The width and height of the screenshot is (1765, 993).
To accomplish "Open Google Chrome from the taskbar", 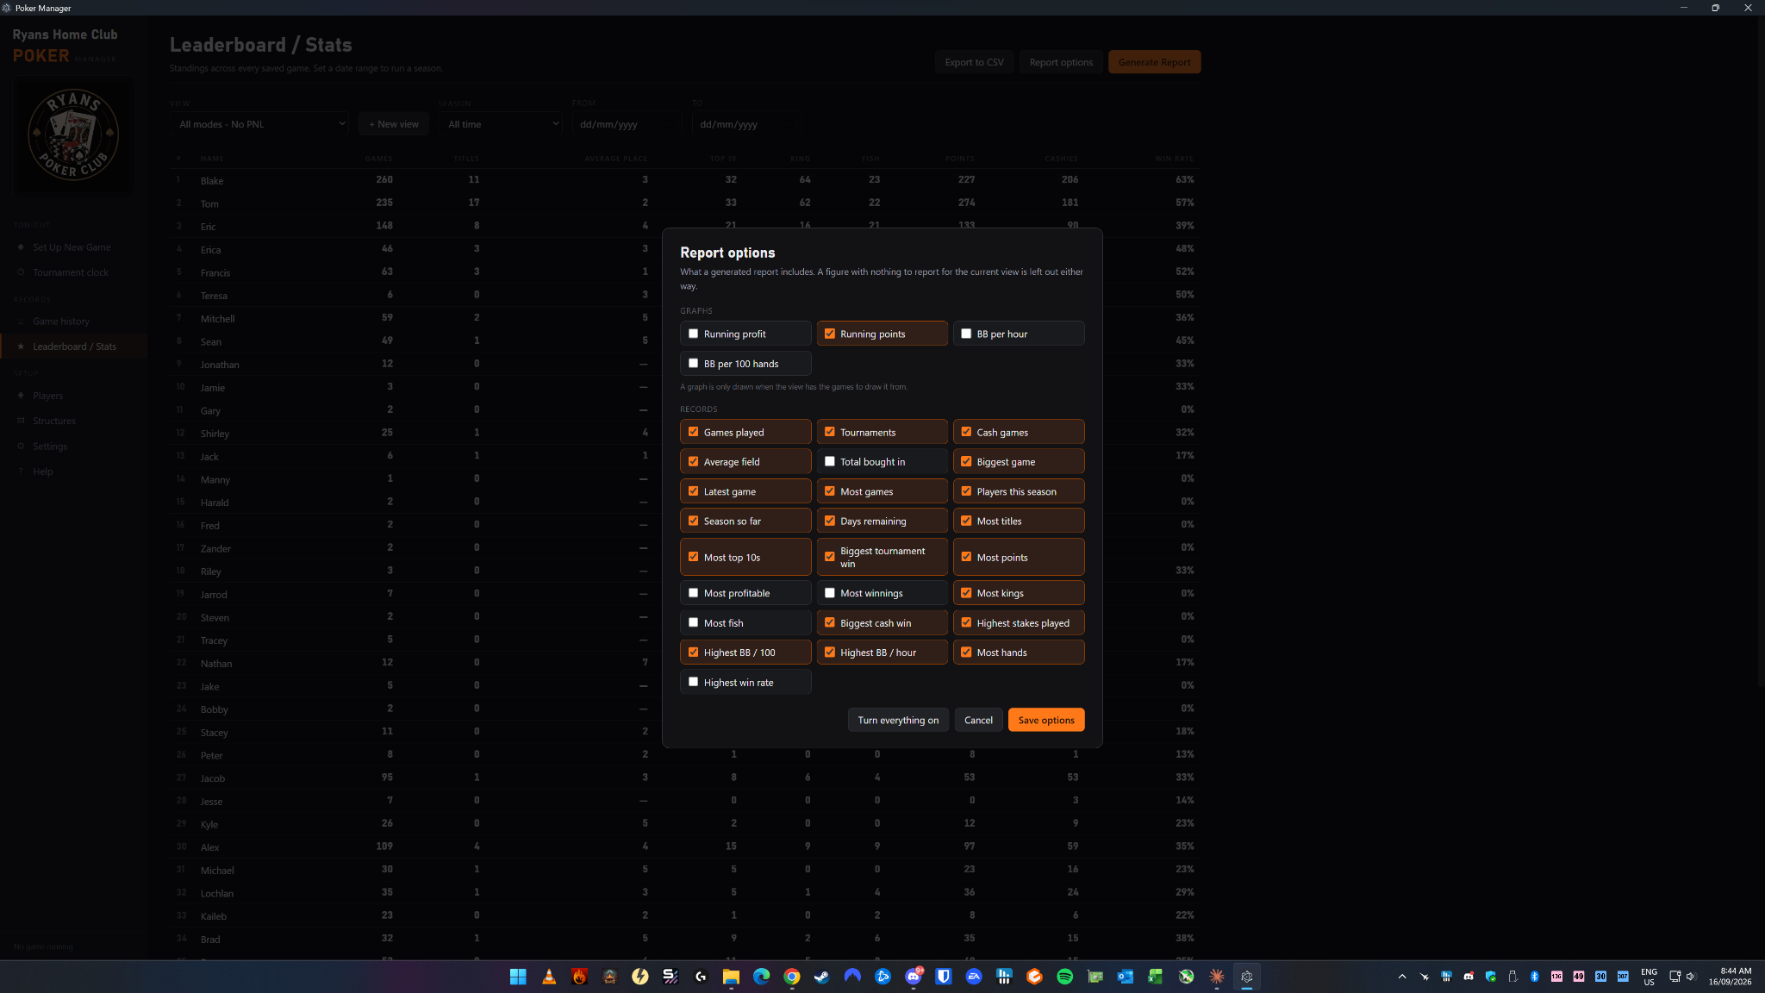I will point(792,977).
